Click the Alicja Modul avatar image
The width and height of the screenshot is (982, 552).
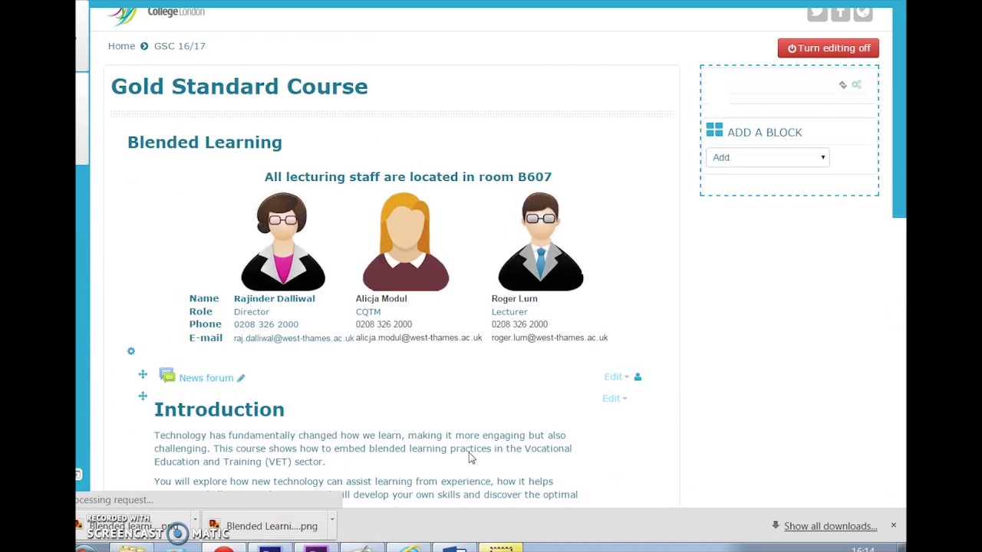coord(405,242)
